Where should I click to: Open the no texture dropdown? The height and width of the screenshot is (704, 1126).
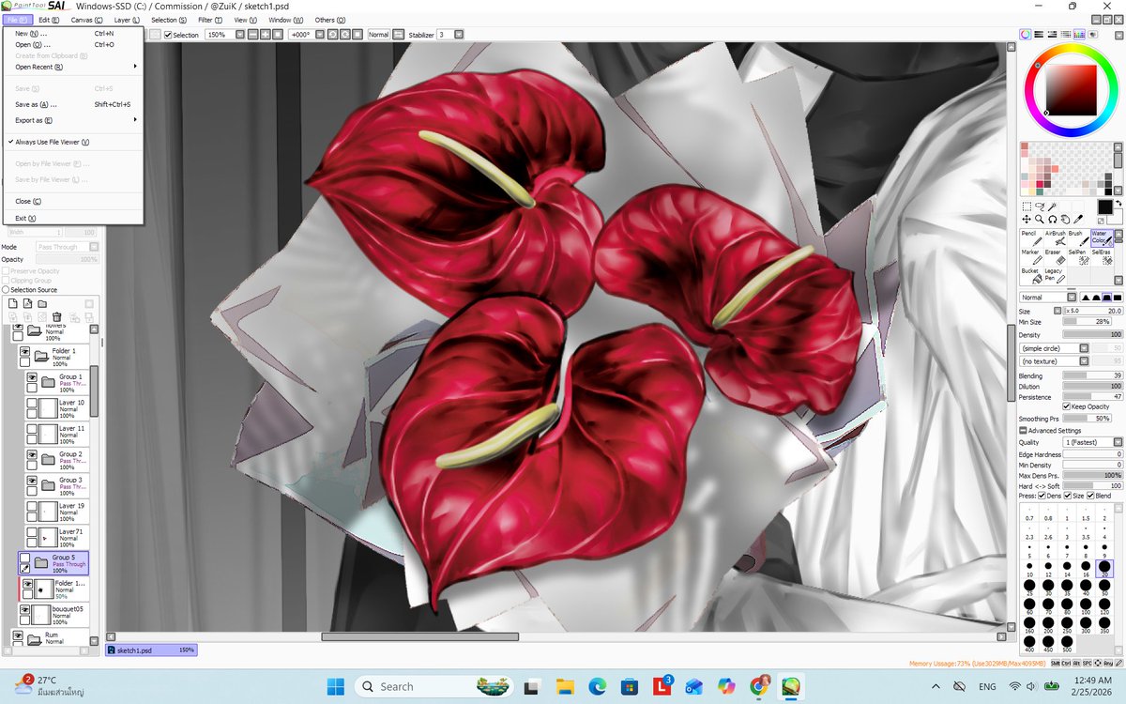click(x=1085, y=360)
